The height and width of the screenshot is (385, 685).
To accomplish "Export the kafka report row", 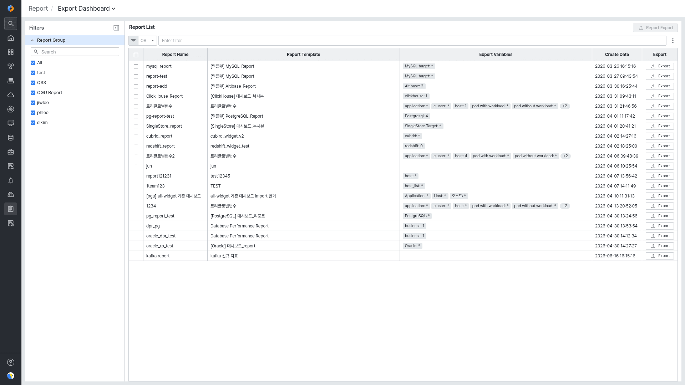I will [x=660, y=256].
